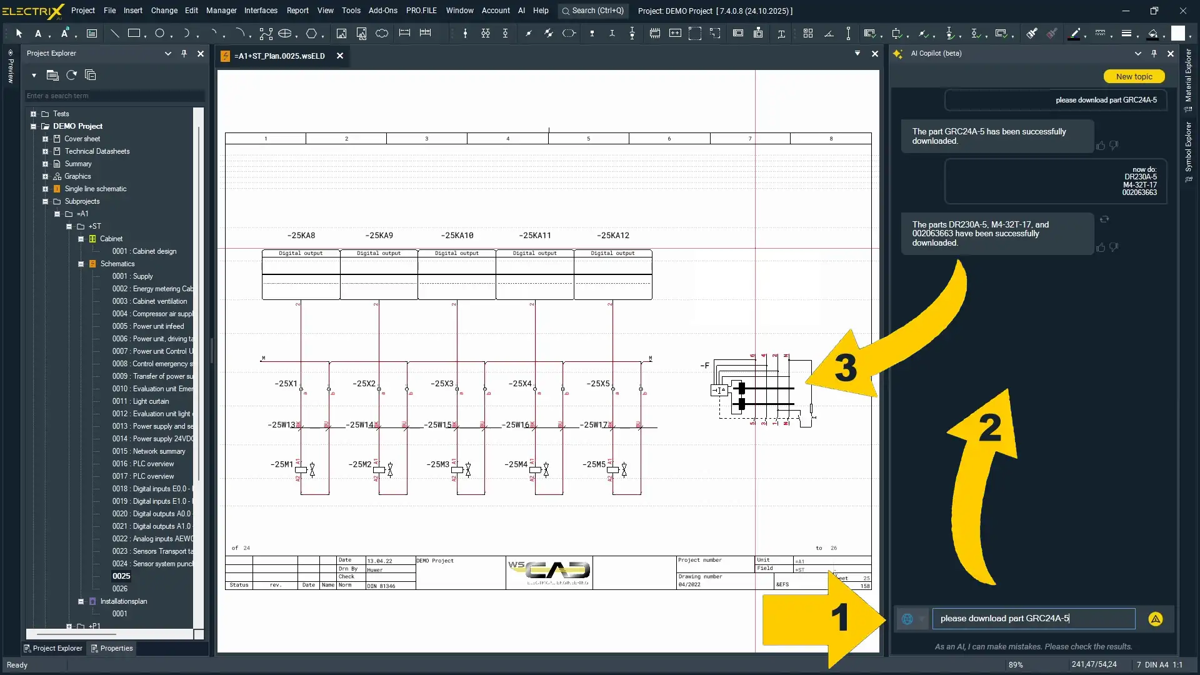Image resolution: width=1200 pixels, height=675 pixels.
Task: Click the send arrow icon in Copilot
Action: tap(1155, 619)
